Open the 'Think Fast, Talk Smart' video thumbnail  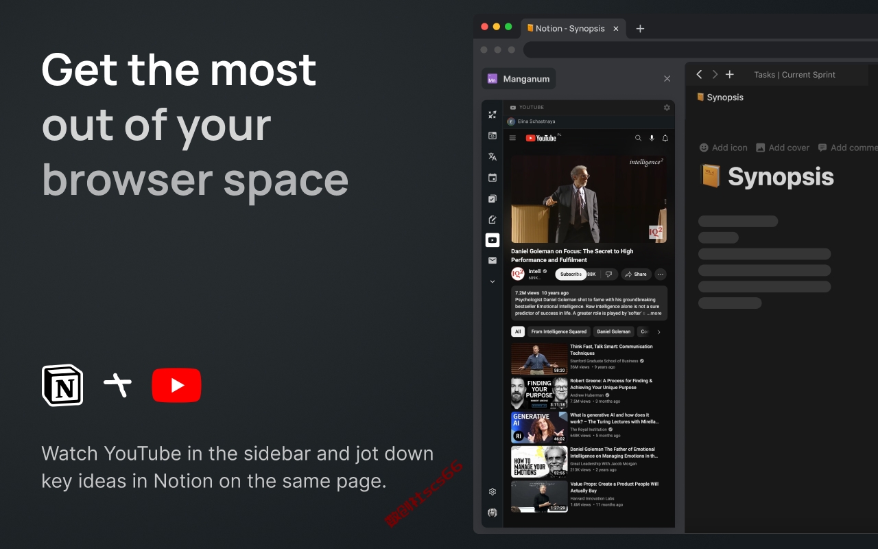coord(539,359)
